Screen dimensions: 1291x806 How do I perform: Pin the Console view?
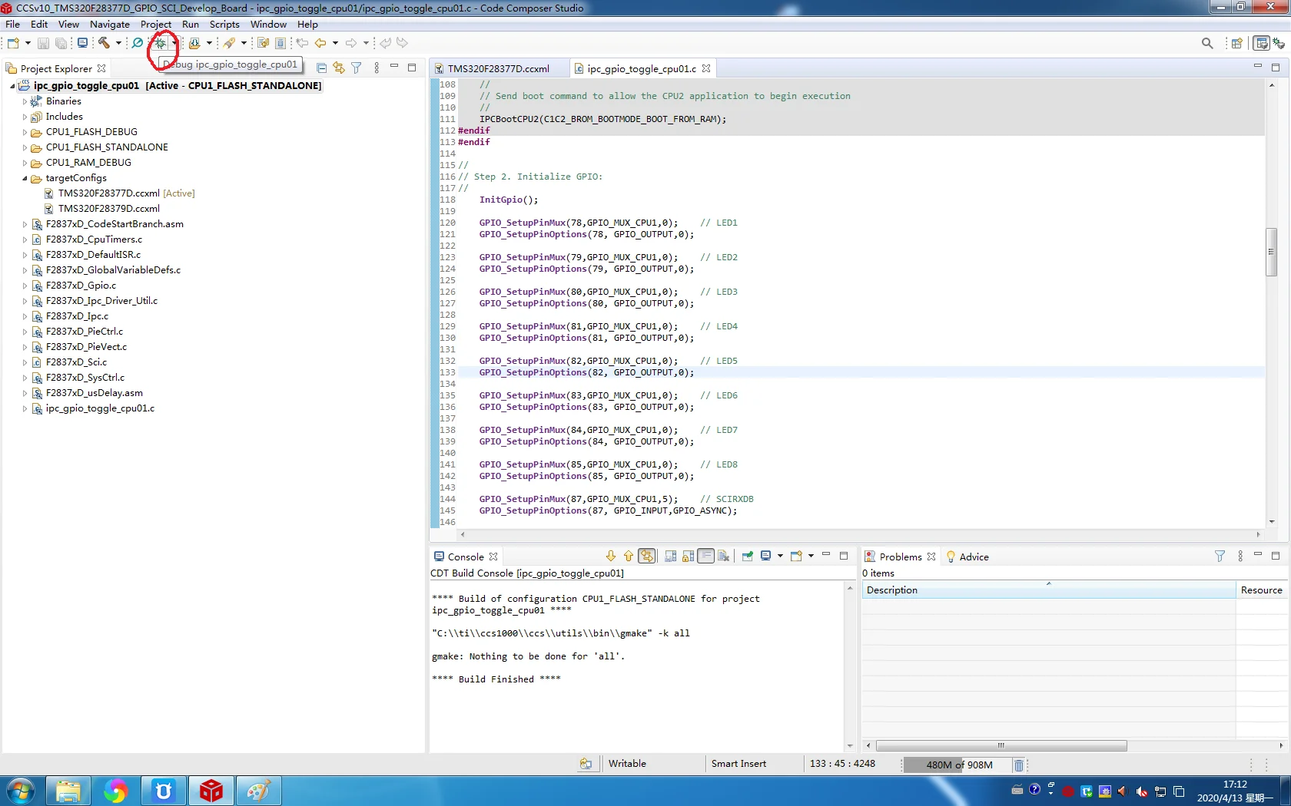tap(748, 556)
